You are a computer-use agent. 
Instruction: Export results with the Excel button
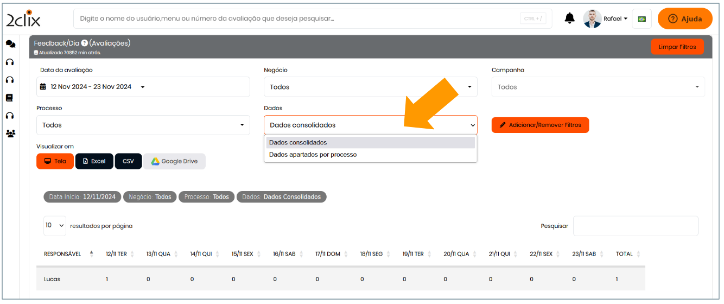click(x=94, y=161)
